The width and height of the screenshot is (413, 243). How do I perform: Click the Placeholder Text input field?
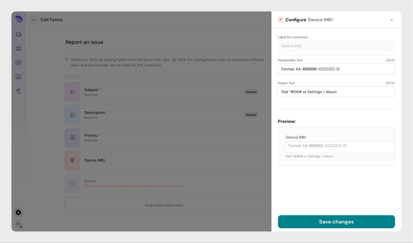coord(336,69)
